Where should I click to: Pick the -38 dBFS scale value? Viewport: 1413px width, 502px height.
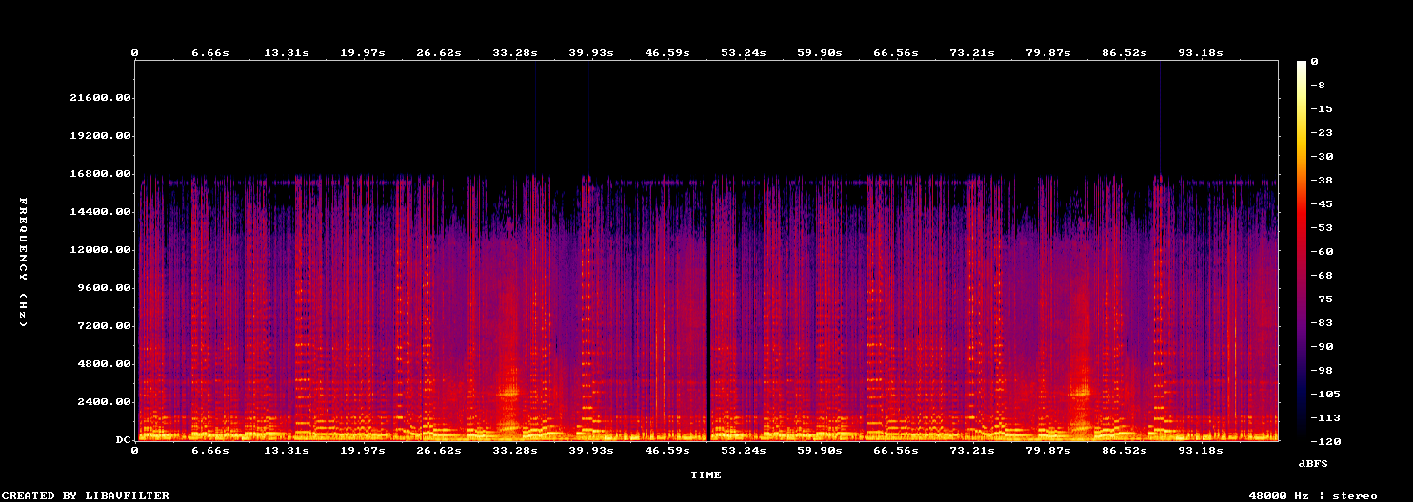click(1321, 180)
